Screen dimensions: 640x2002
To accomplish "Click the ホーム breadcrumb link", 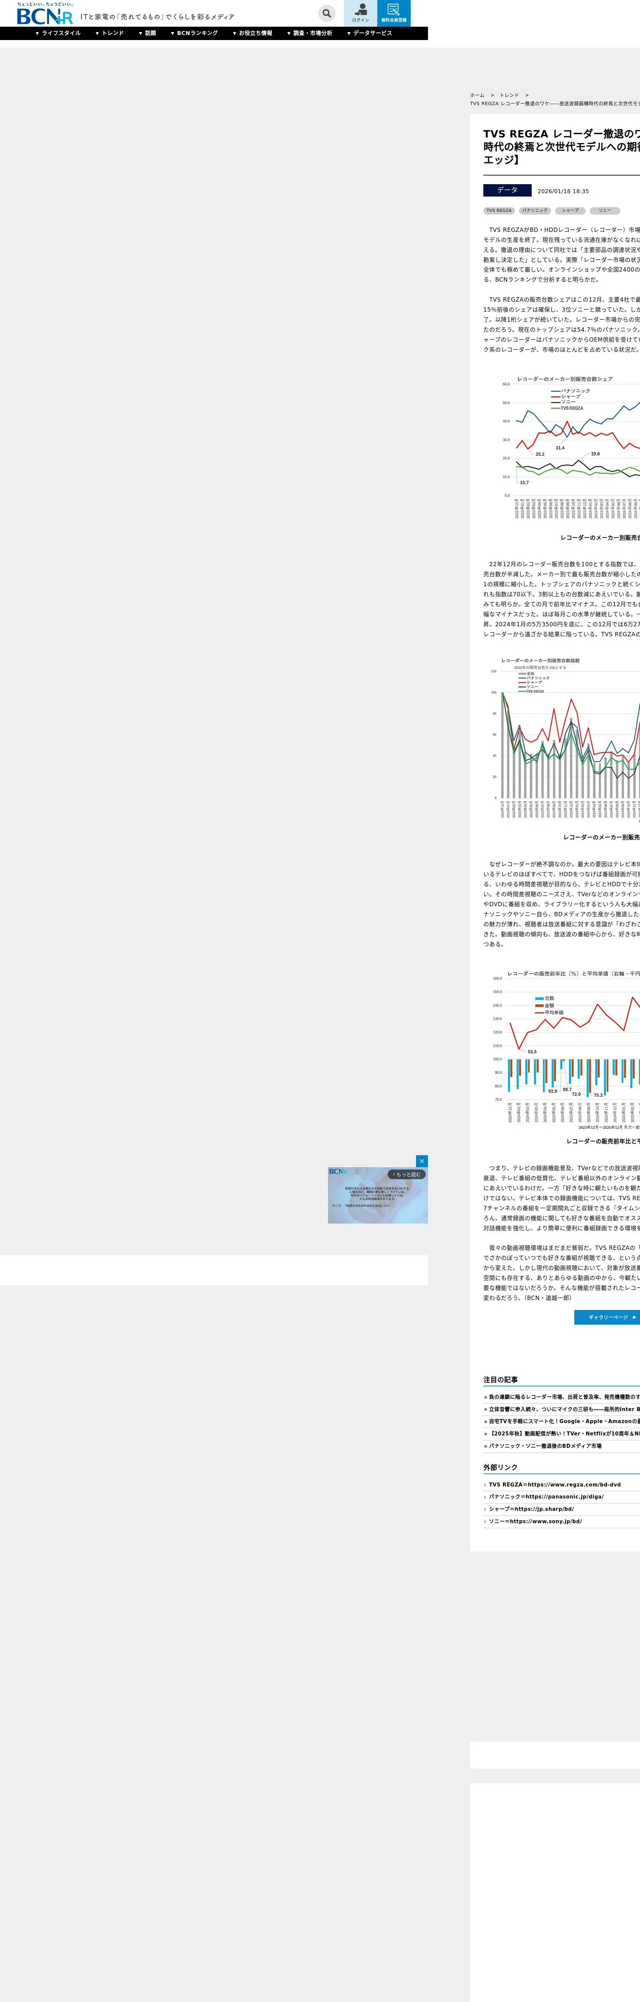I will click(477, 95).
